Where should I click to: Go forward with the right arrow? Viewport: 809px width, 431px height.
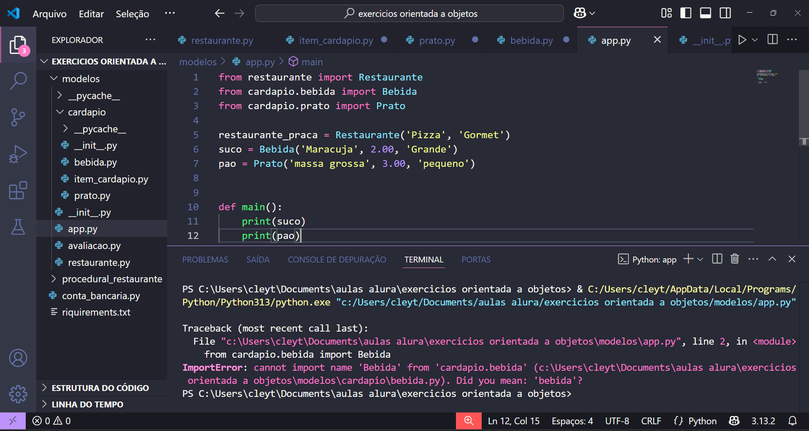[x=240, y=13]
